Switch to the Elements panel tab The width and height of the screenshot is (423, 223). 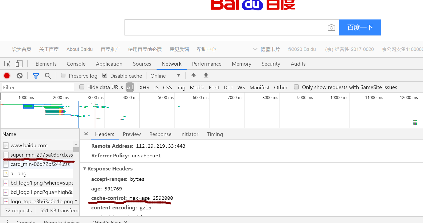46,64
